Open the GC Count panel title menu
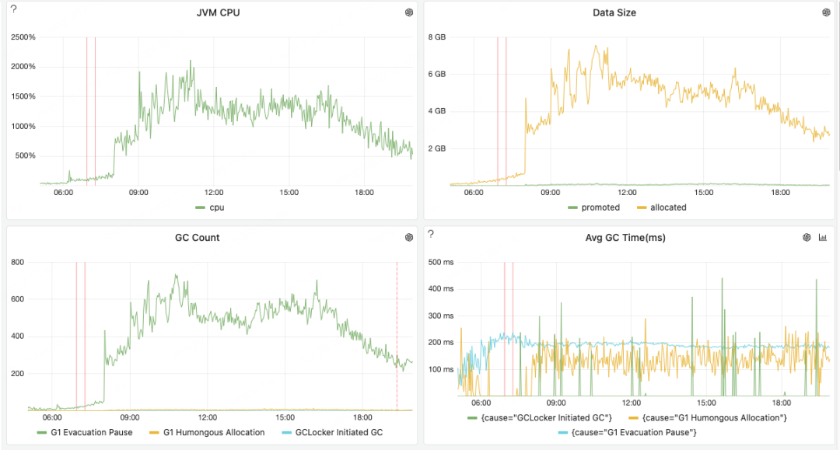 [x=197, y=238]
